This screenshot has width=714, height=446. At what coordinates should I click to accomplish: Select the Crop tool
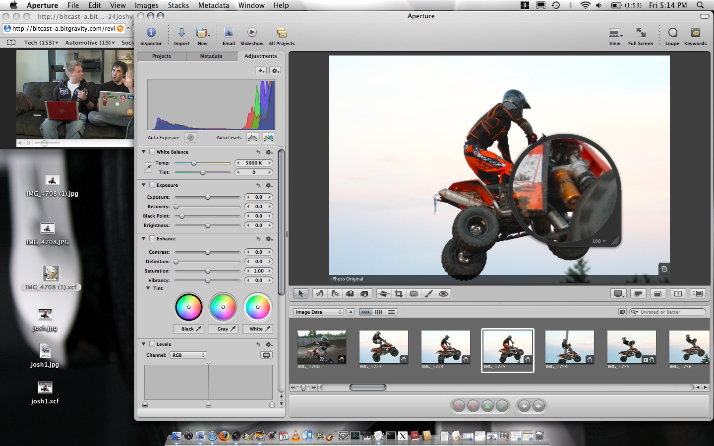(399, 294)
